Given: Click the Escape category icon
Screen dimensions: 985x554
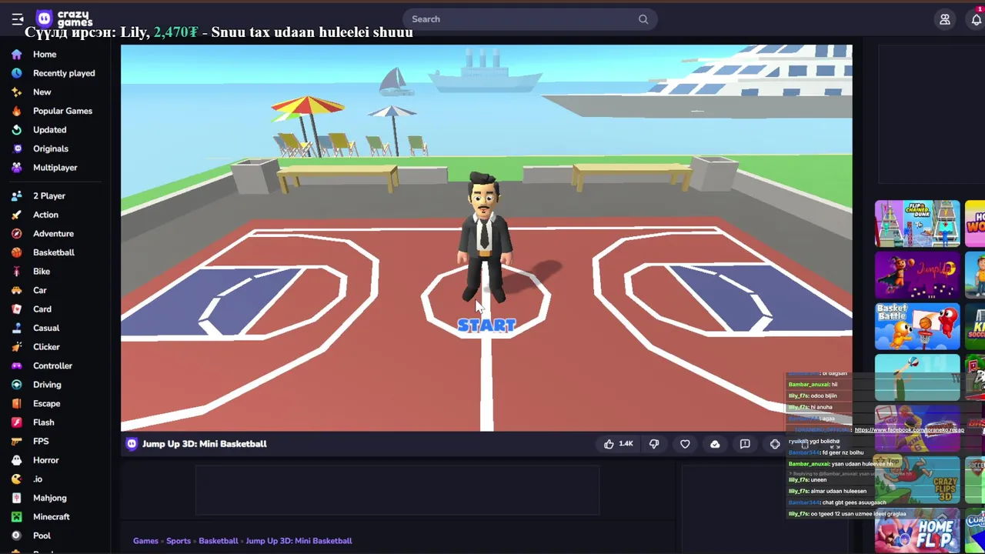Looking at the screenshot, I should point(17,403).
